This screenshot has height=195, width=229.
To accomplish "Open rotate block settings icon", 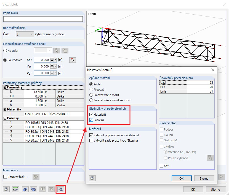I will 36,177.
